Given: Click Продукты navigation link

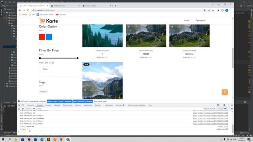Looking at the screenshot, I should coord(200,21).
